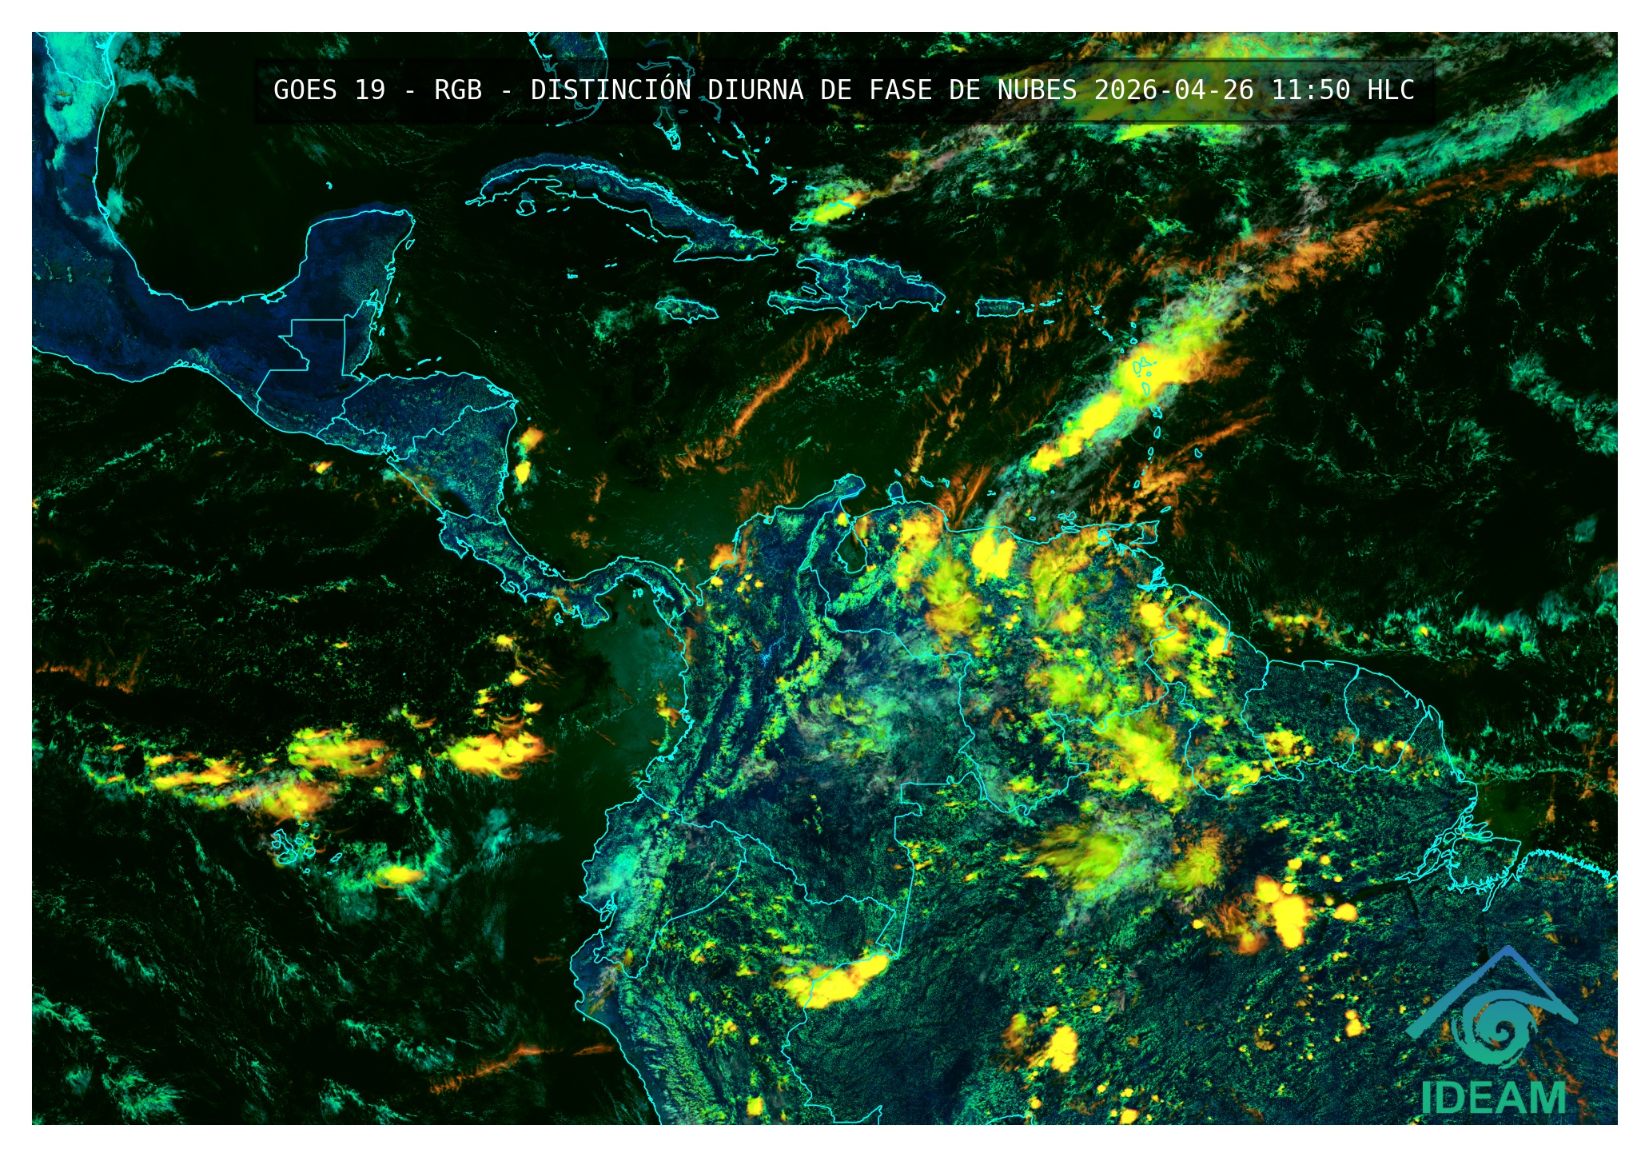The width and height of the screenshot is (1649, 1157).
Task: Click the word DISTINCIÓN in the title
Action: pyautogui.click(x=610, y=90)
